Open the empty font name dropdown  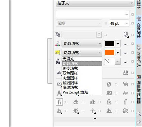(x=92, y=14)
